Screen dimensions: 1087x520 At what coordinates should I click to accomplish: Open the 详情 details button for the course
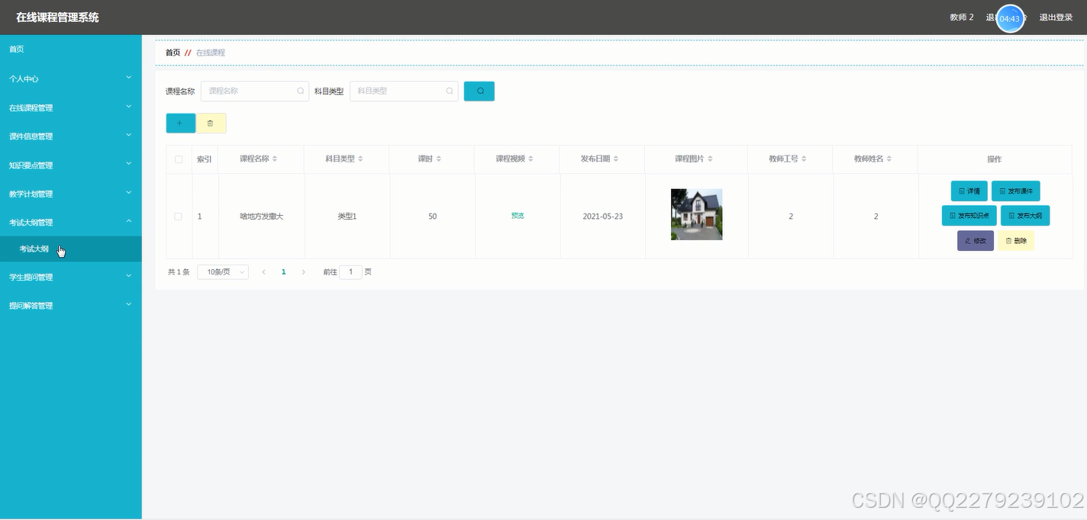pyautogui.click(x=968, y=191)
